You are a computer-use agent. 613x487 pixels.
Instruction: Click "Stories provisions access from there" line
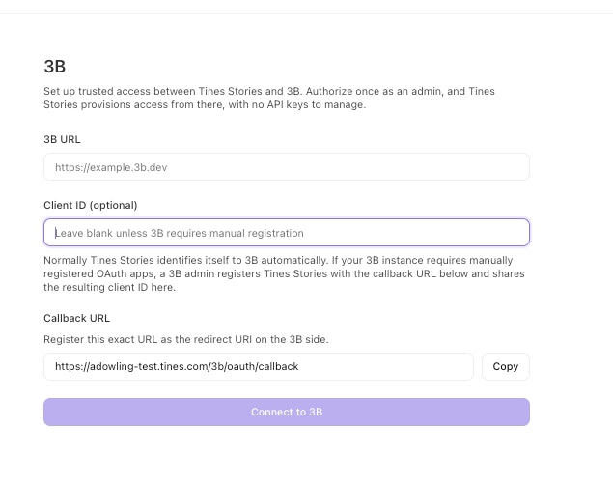tap(205, 104)
